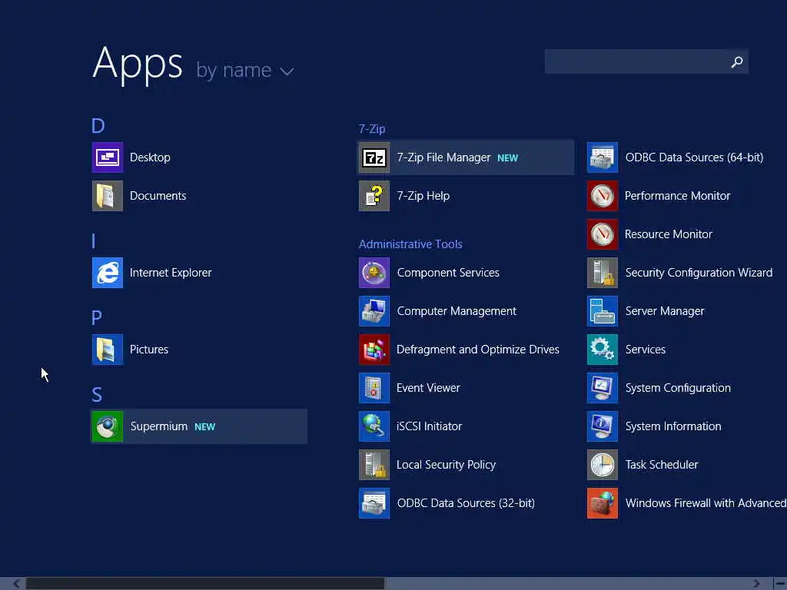787x590 pixels.
Task: Click the 'Defragment and Optimize Drives' label
Action: (478, 350)
